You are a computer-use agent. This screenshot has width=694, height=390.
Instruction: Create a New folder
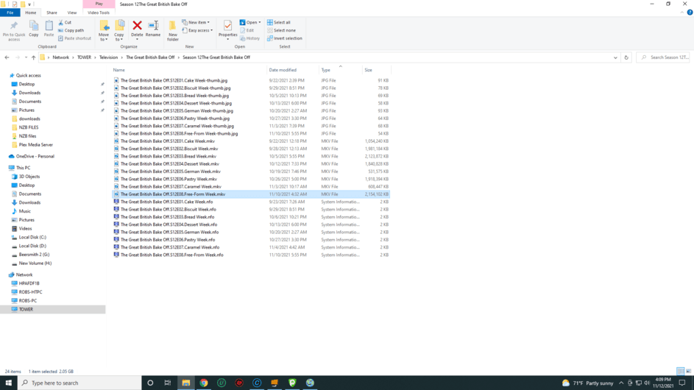(x=173, y=31)
